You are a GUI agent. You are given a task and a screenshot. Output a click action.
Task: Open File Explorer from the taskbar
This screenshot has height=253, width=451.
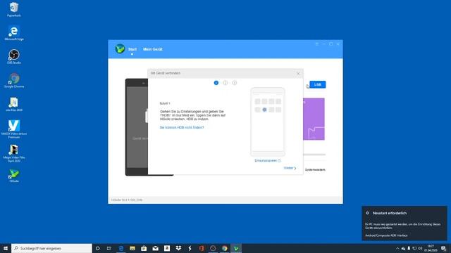(132, 248)
